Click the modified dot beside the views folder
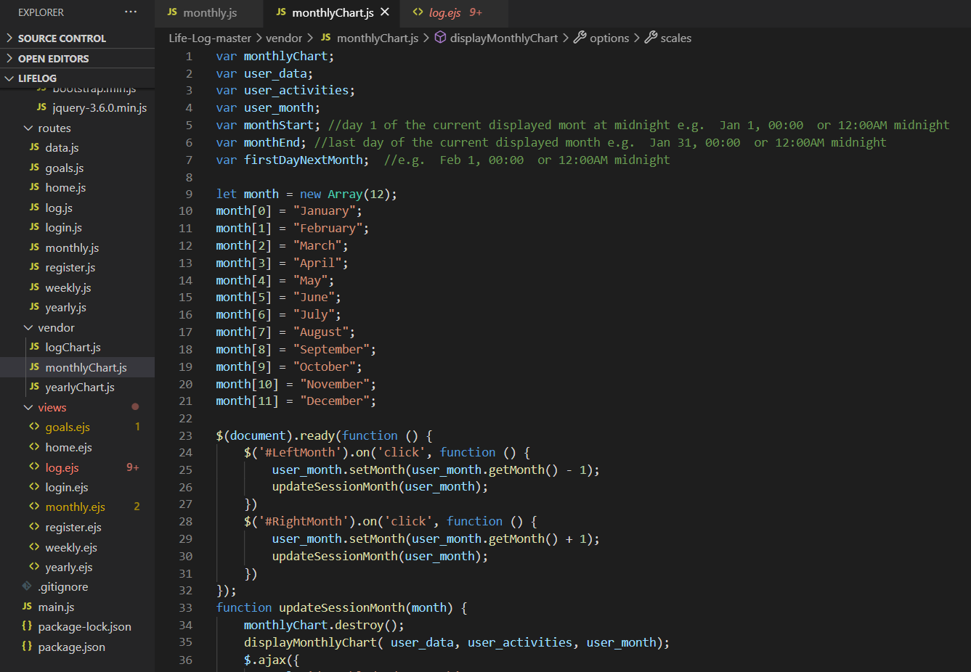971x672 pixels. pos(135,407)
